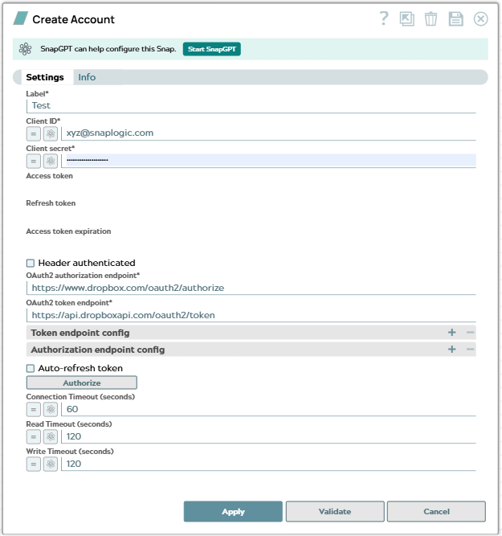Click SnapGPT suggest icon for Client secret
Screen dimensions: 502x536
(x=51, y=161)
